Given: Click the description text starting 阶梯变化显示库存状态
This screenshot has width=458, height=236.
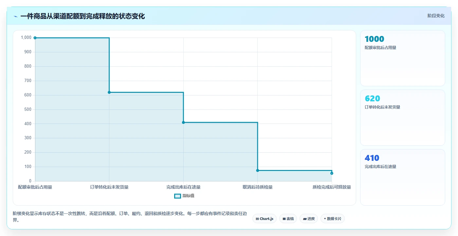Looking at the screenshot, I should [x=129, y=217].
